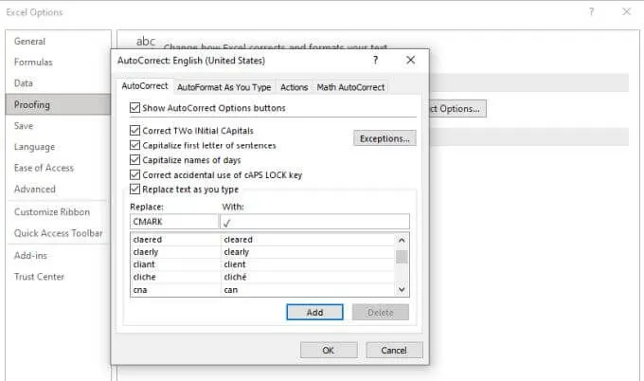Select Proofing category in Excel Options

(x=58, y=104)
